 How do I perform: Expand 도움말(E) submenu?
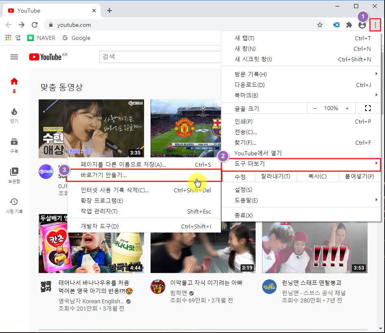[301, 200]
